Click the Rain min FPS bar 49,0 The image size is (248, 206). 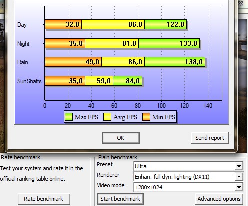pos(73,62)
